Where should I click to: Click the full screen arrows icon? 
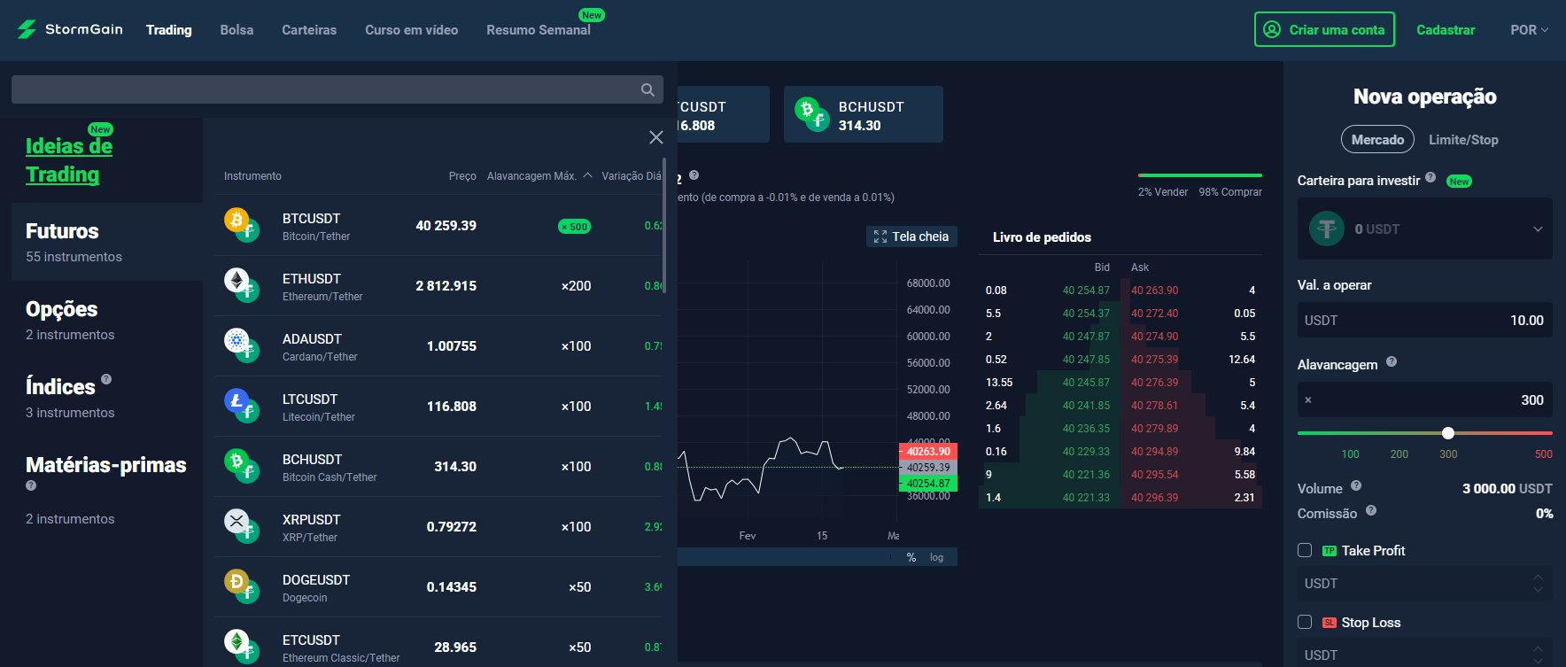click(x=880, y=237)
